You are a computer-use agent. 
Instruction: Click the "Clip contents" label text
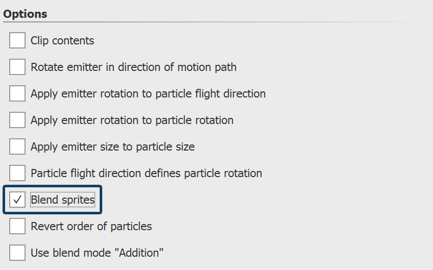pos(62,40)
